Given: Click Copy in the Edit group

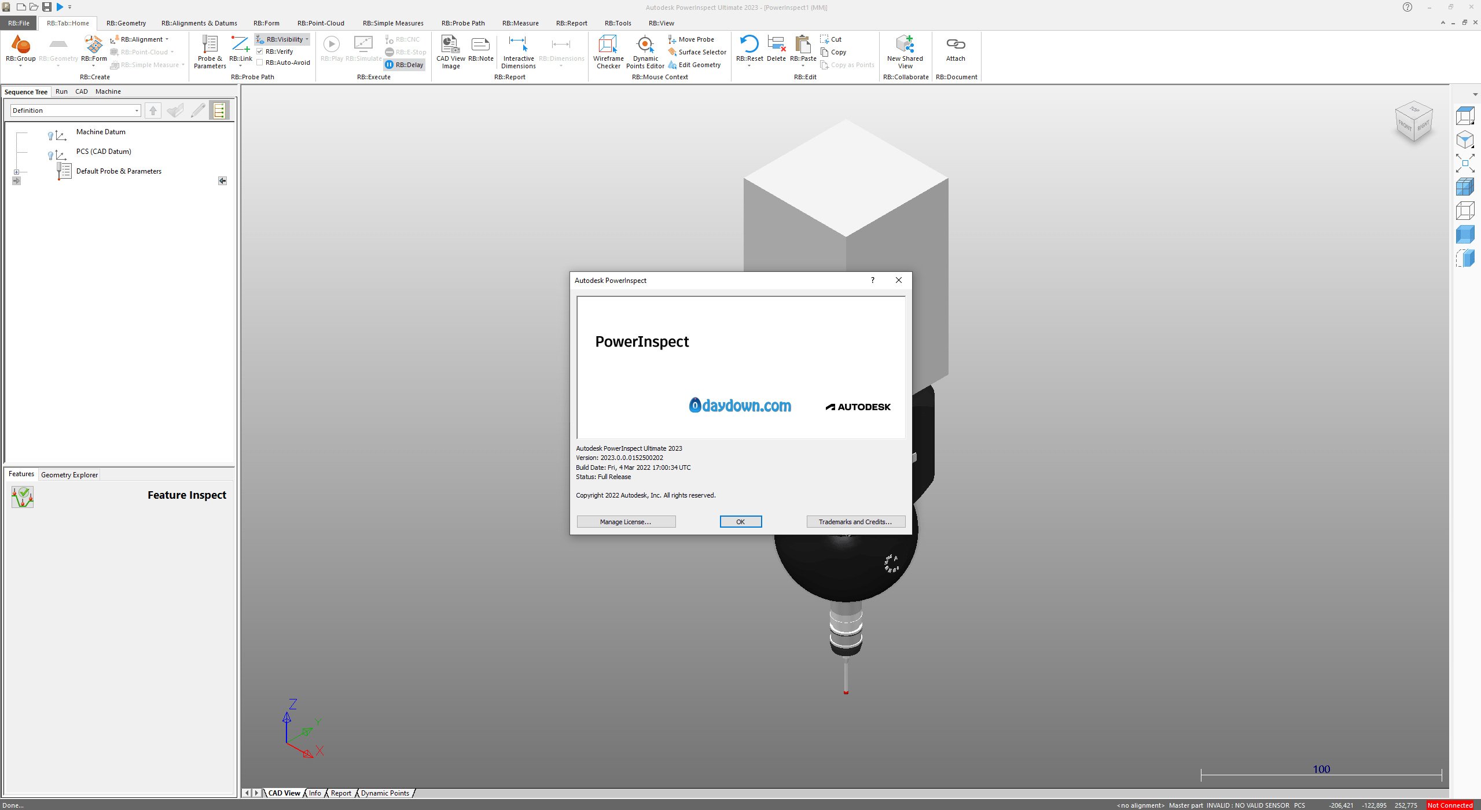Looking at the screenshot, I should click(x=833, y=52).
